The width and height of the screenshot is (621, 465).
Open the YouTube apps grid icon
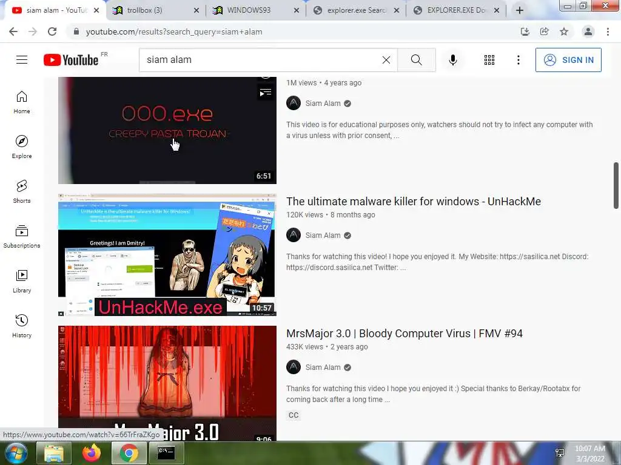[489, 60]
